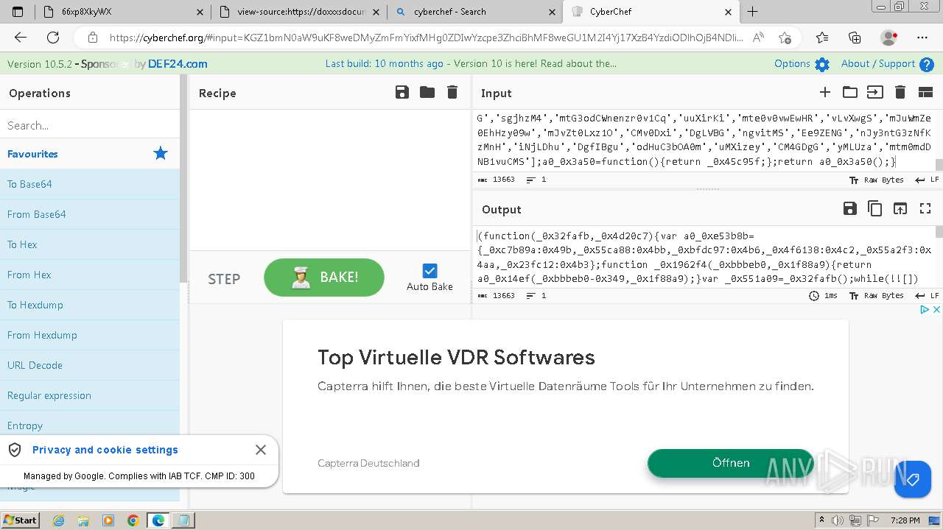Open Edge settings and more menu
943x530 pixels.
coord(922,38)
